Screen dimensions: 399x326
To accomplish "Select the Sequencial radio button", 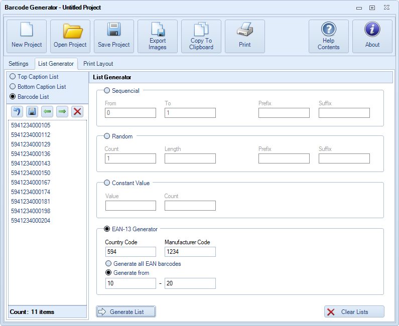I will tap(107, 91).
